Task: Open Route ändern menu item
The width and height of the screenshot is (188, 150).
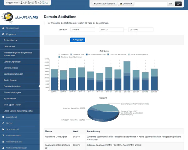Action: pyautogui.click(x=20, y=80)
